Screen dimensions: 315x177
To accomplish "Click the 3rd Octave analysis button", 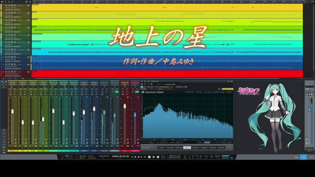I will pos(170,148).
